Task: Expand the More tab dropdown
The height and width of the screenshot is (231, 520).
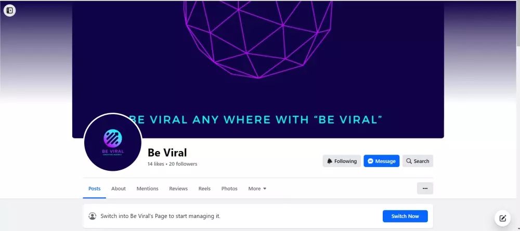Action: tap(257, 188)
